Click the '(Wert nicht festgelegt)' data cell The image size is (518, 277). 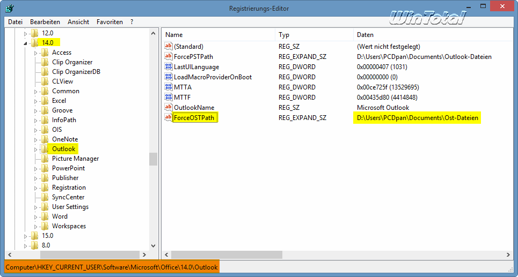[x=388, y=47]
